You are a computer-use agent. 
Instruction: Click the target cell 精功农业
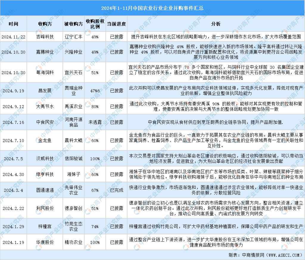(x=74, y=242)
